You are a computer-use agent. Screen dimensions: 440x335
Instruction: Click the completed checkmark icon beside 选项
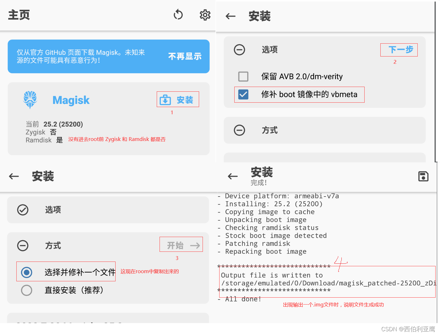coord(23,210)
